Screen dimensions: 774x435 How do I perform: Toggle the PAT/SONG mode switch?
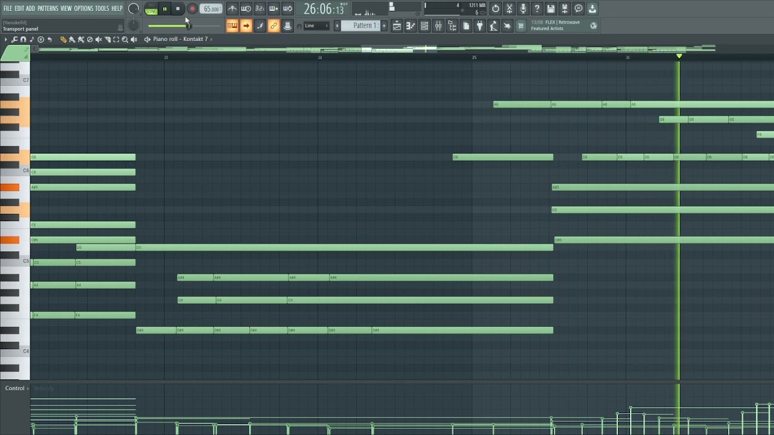tap(151, 8)
